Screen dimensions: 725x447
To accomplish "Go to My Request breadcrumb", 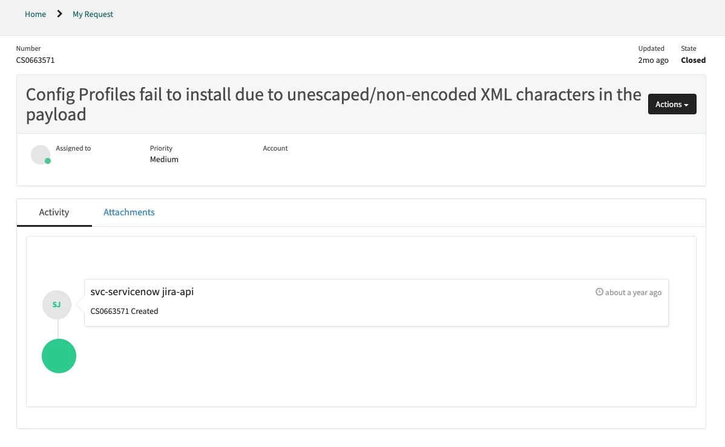I will (93, 15).
